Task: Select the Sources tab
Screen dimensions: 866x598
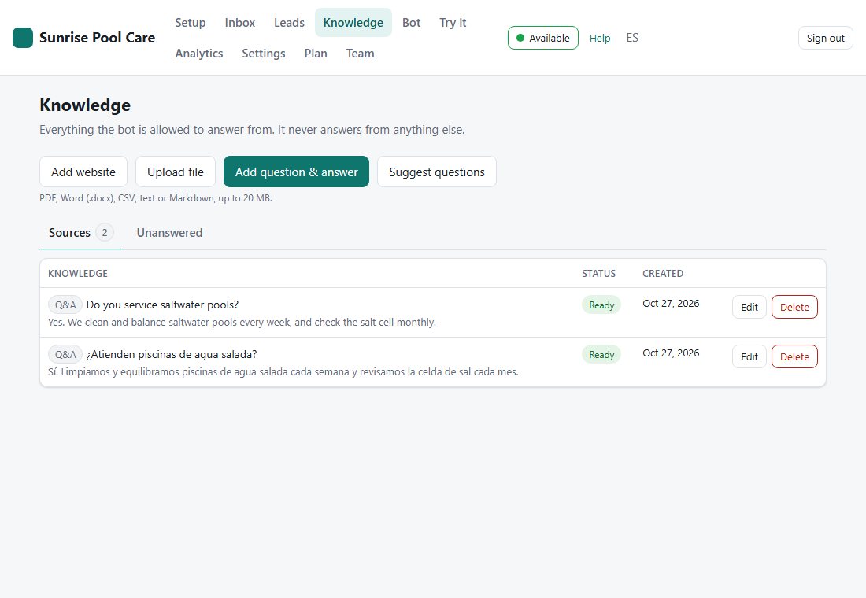Action: click(x=81, y=233)
